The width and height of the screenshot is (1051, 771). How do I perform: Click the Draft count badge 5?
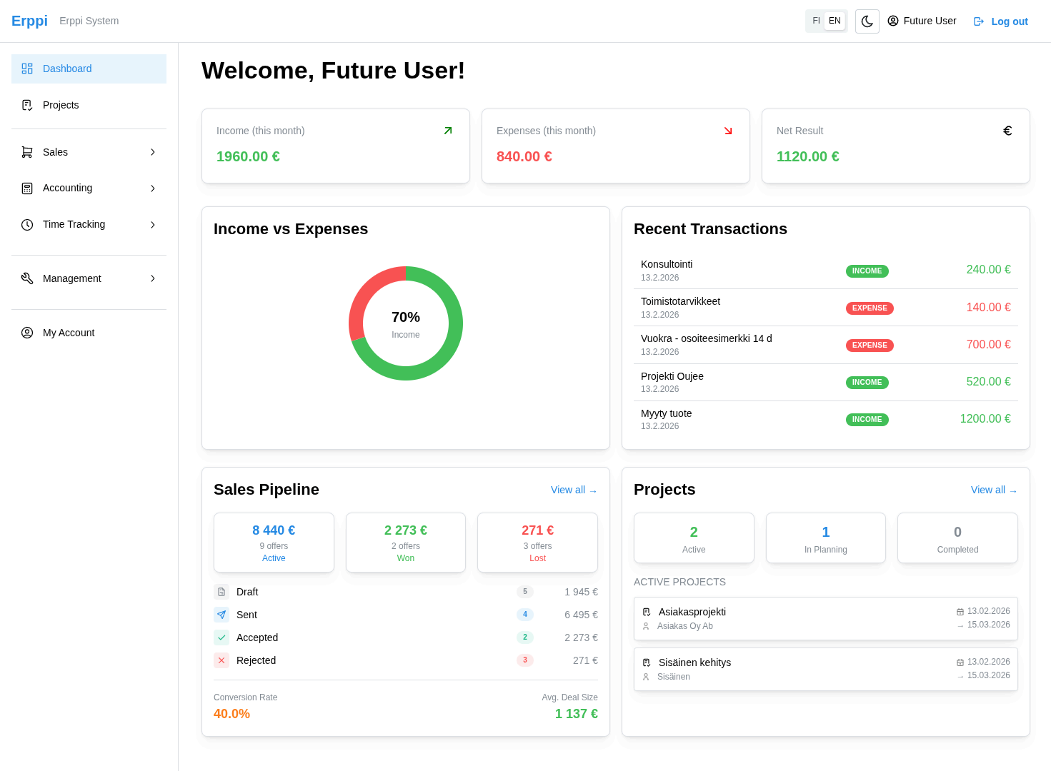point(525,592)
